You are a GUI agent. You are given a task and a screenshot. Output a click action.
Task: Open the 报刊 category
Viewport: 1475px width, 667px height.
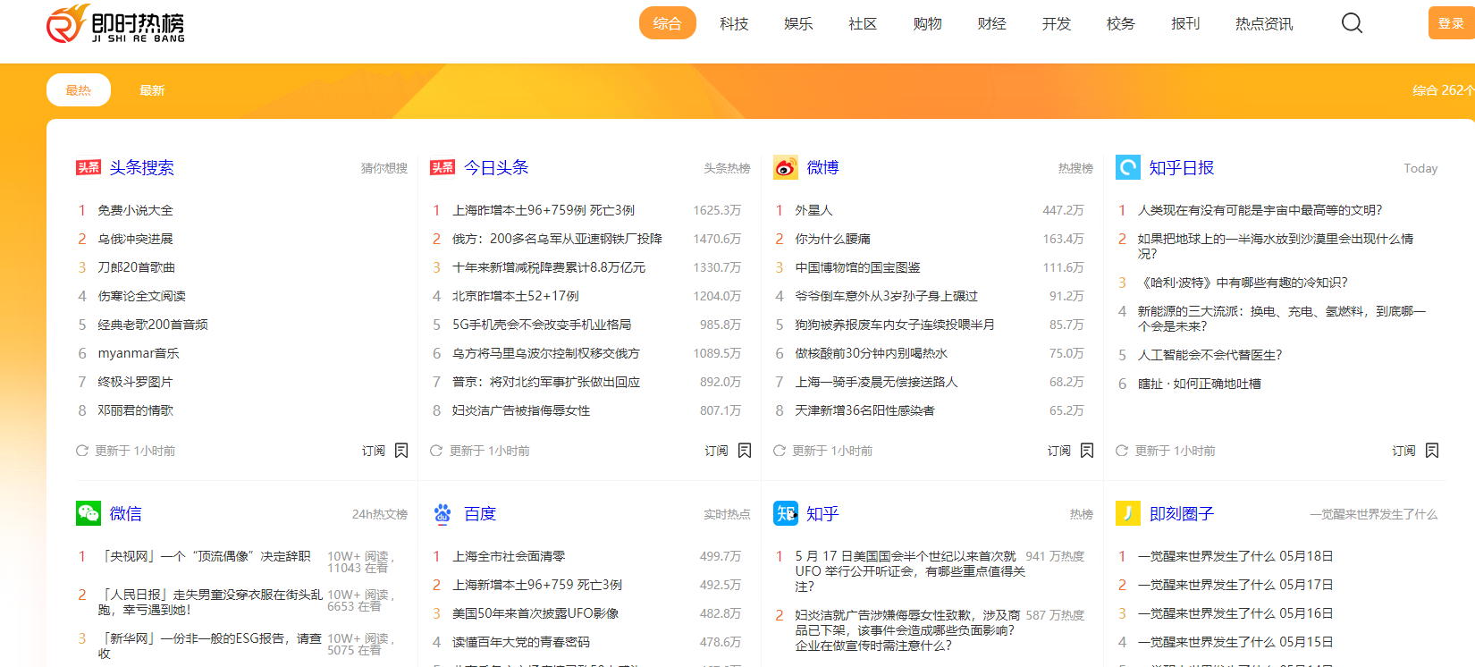tap(1185, 23)
